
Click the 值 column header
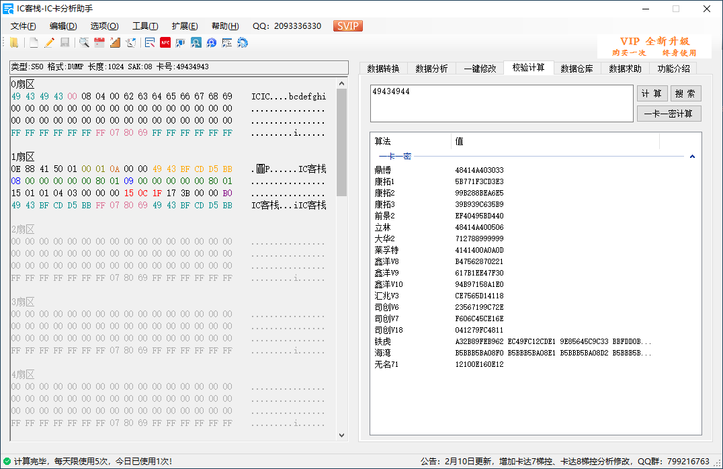555,141
